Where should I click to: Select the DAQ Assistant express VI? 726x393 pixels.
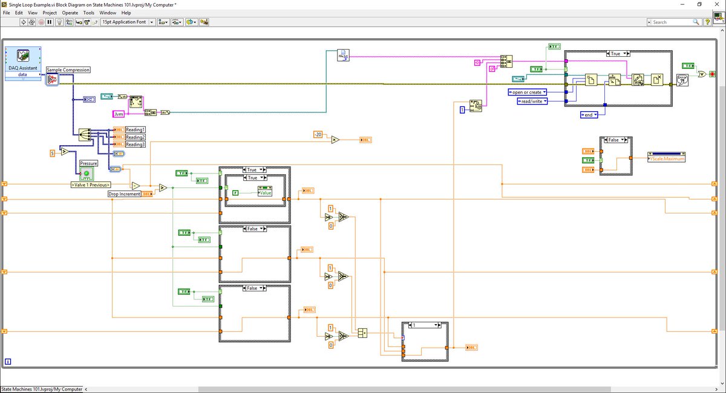23,62
